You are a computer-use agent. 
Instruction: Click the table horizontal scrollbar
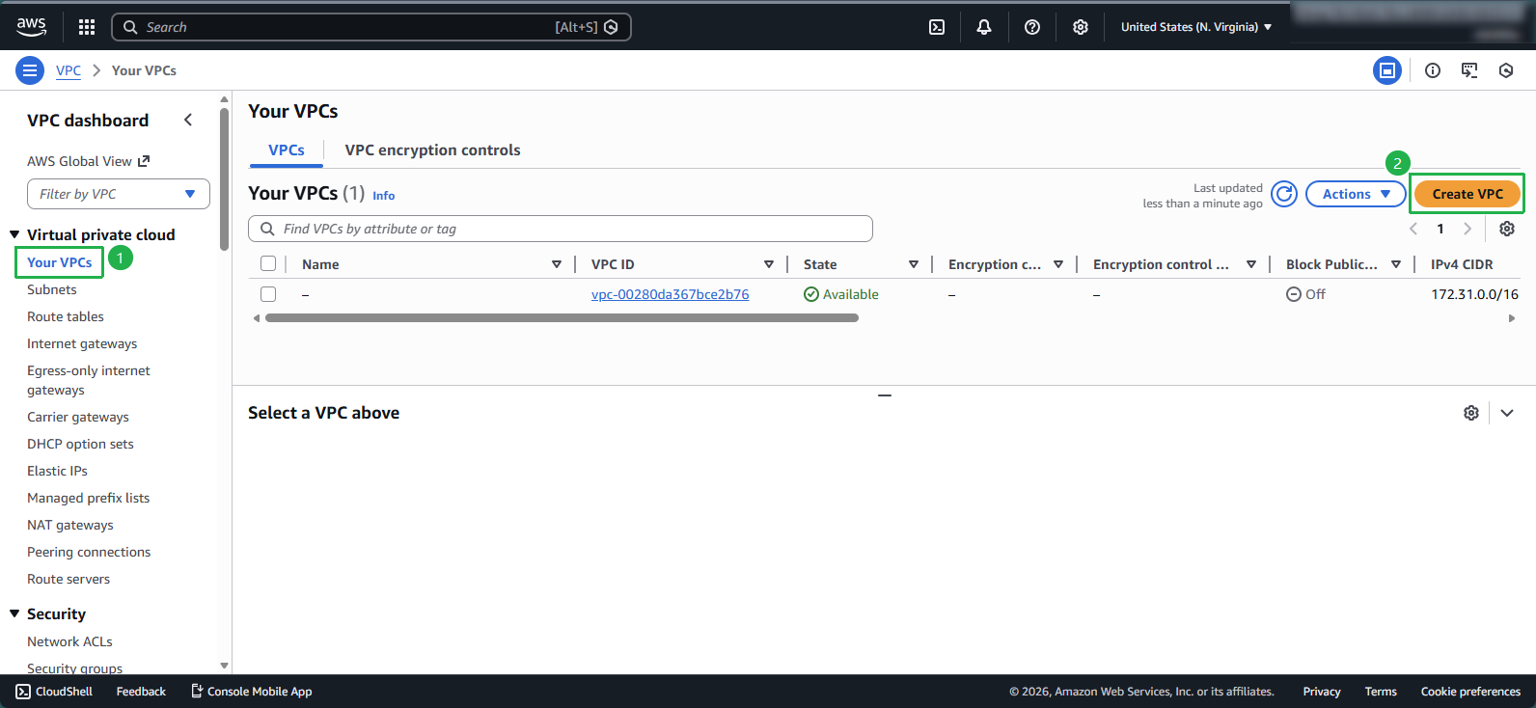pos(562,317)
